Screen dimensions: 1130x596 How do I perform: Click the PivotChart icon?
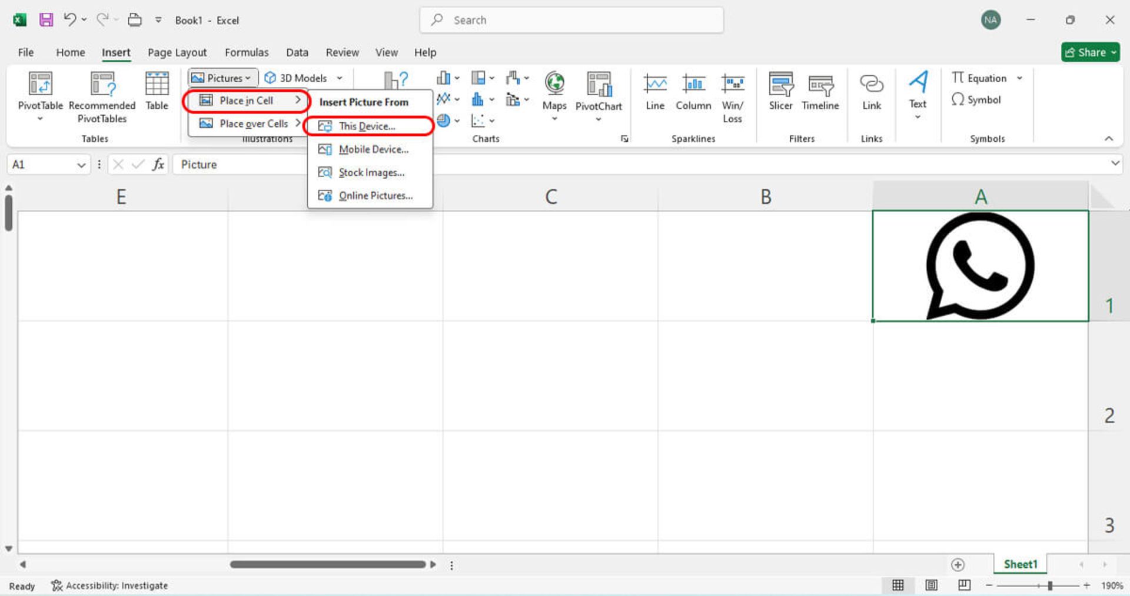pos(599,84)
